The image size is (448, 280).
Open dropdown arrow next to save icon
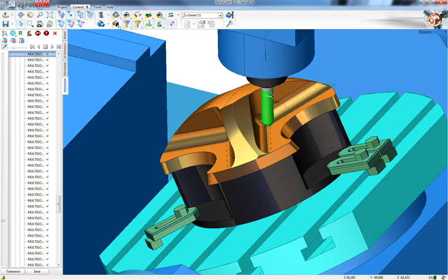12,25
